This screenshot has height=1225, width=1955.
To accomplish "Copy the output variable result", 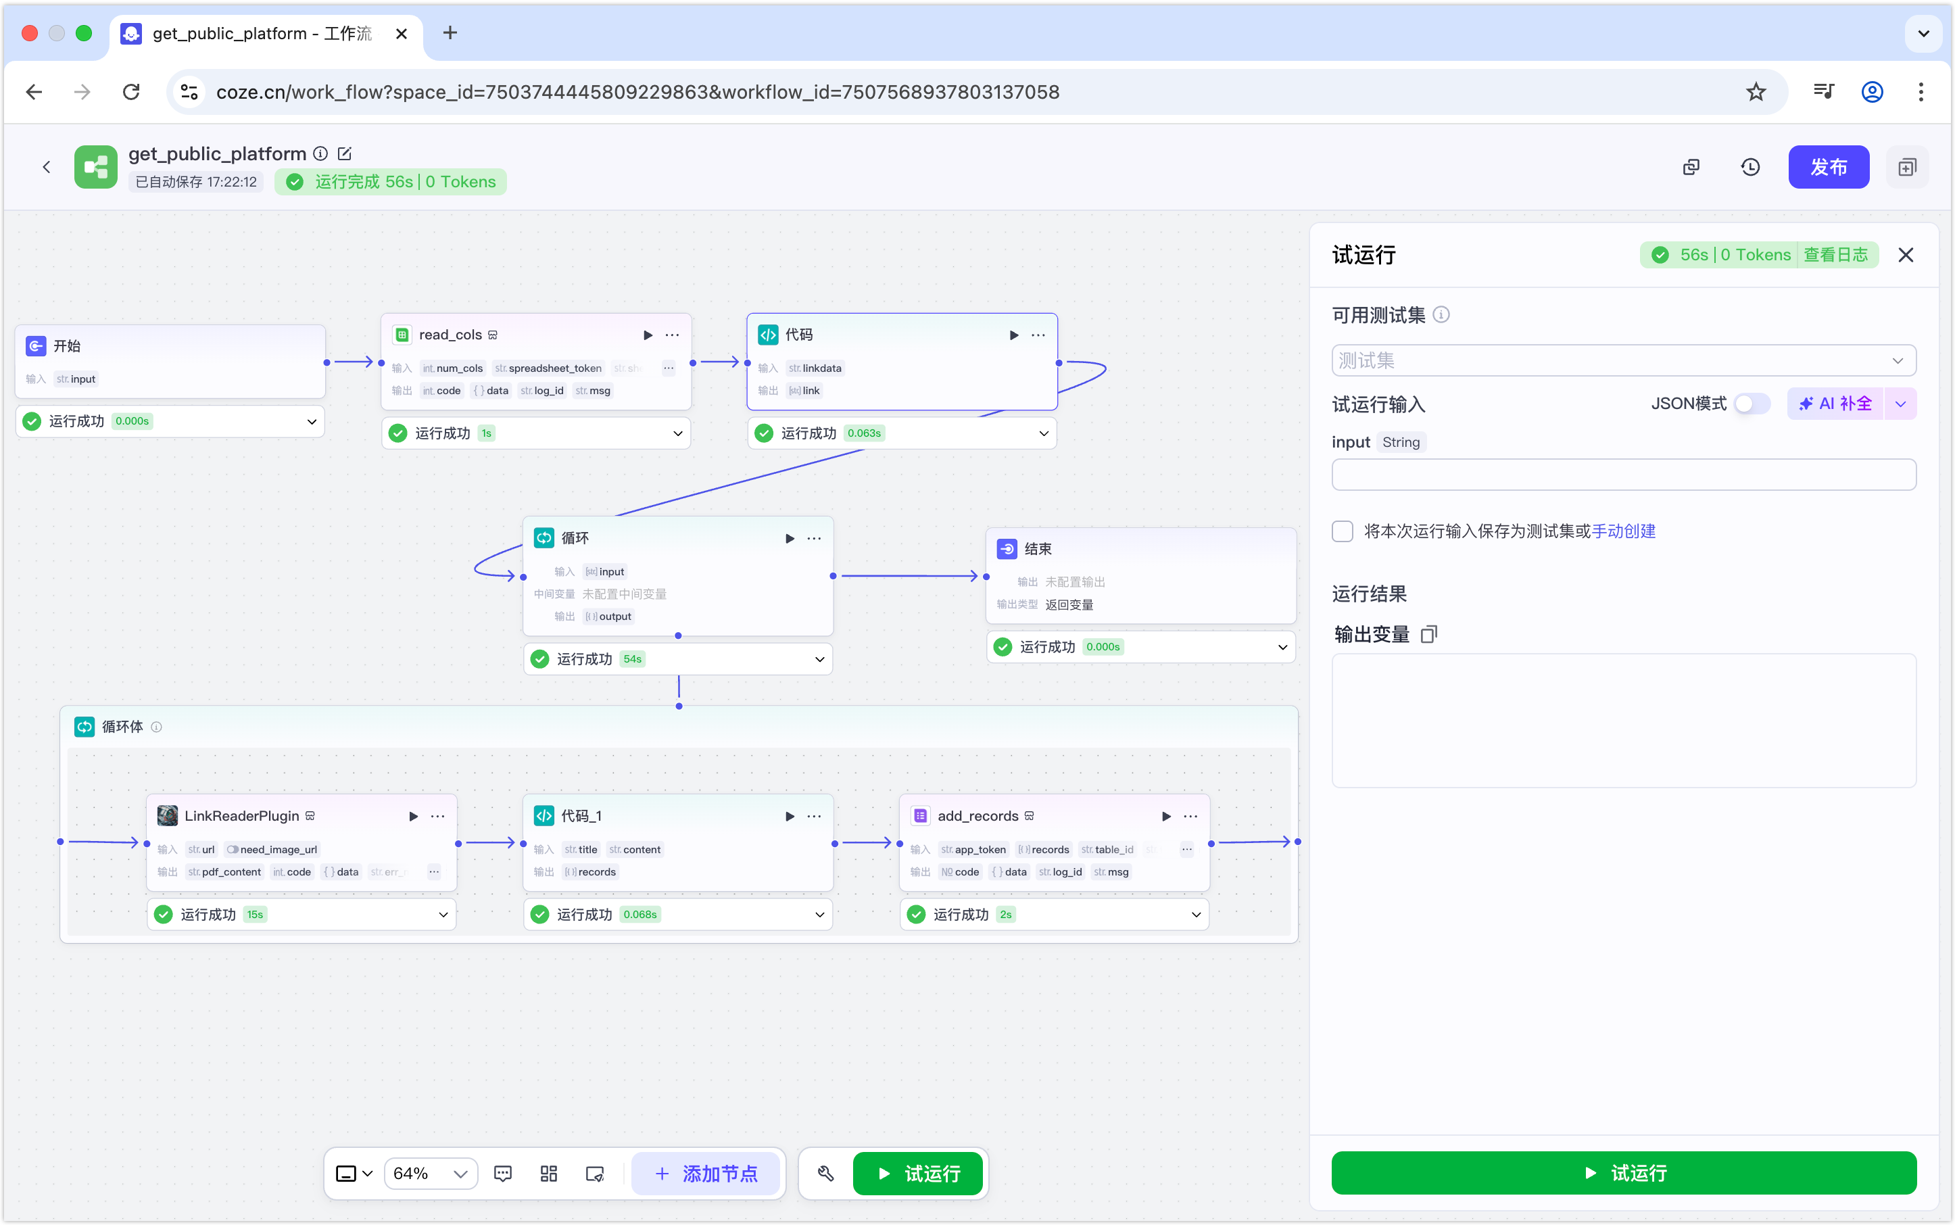I will (1429, 634).
